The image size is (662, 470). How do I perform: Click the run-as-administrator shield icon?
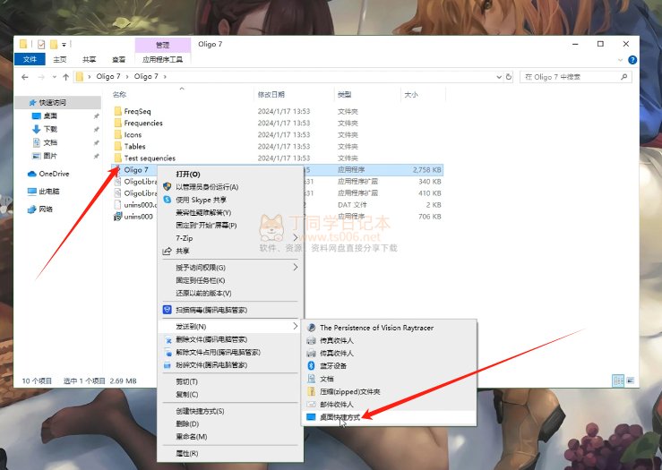pyautogui.click(x=168, y=186)
